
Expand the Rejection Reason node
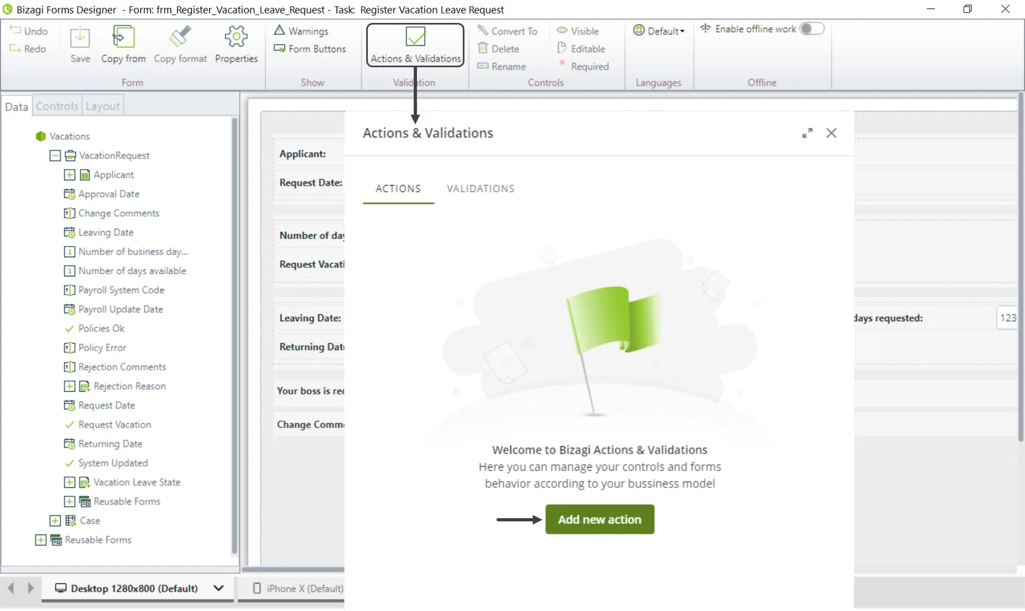click(69, 386)
